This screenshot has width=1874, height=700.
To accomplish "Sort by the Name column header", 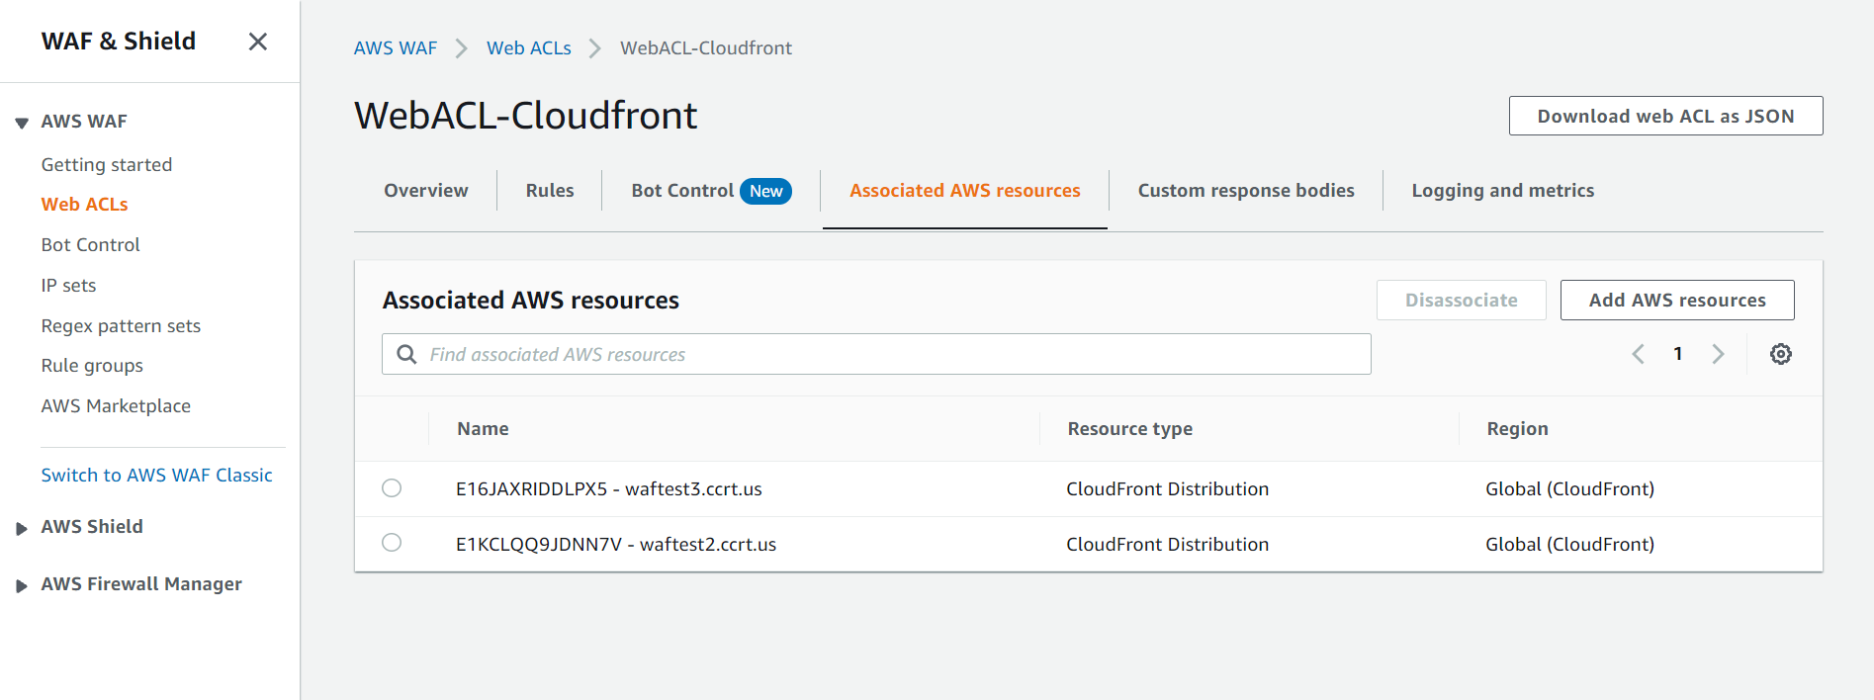I will coord(483,428).
